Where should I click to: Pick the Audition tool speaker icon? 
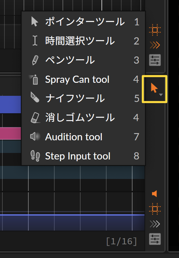[x=35, y=137]
